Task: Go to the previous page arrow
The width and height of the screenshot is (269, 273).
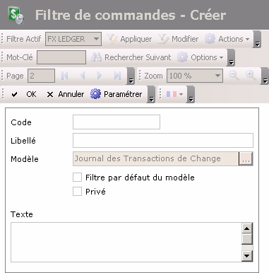Action: click(x=83, y=76)
